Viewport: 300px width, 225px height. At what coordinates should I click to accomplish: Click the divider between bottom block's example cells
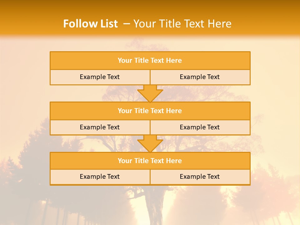pos(150,177)
